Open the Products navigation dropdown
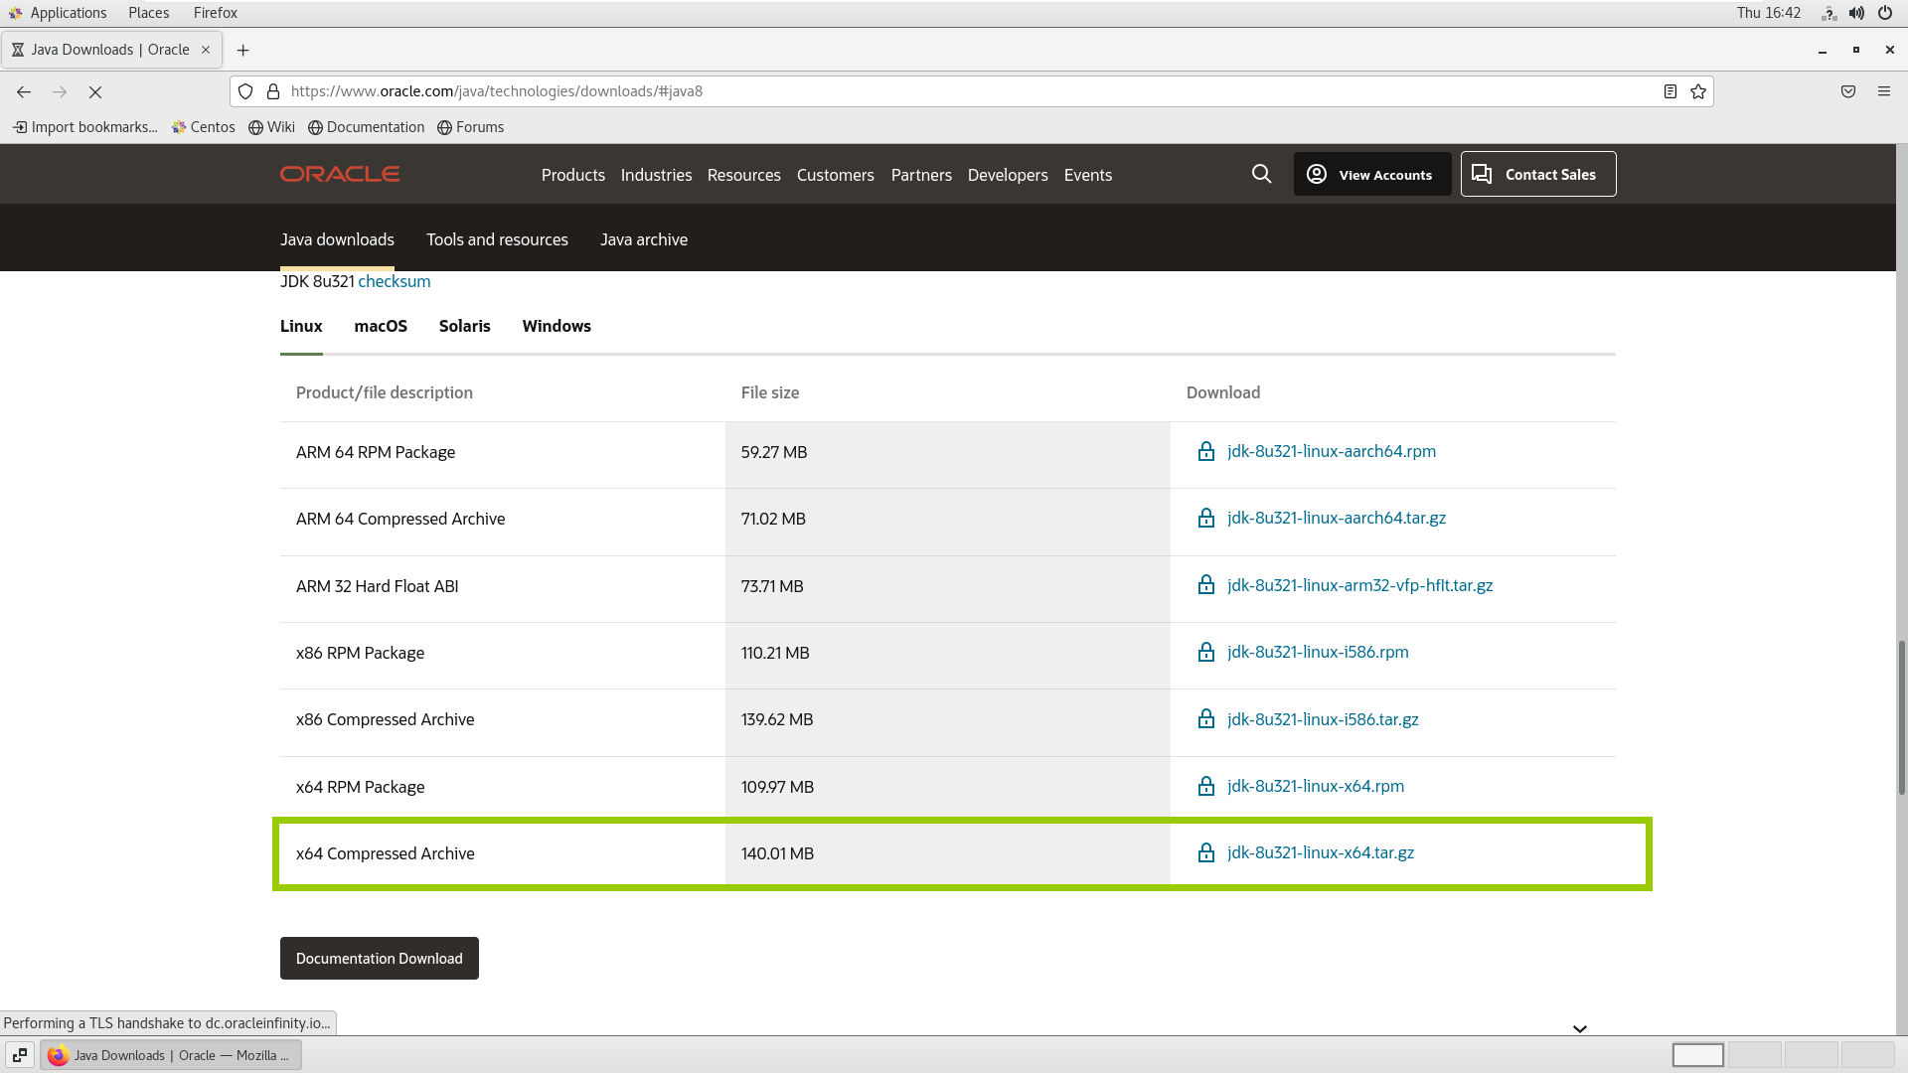This screenshot has width=1908, height=1073. [x=572, y=175]
